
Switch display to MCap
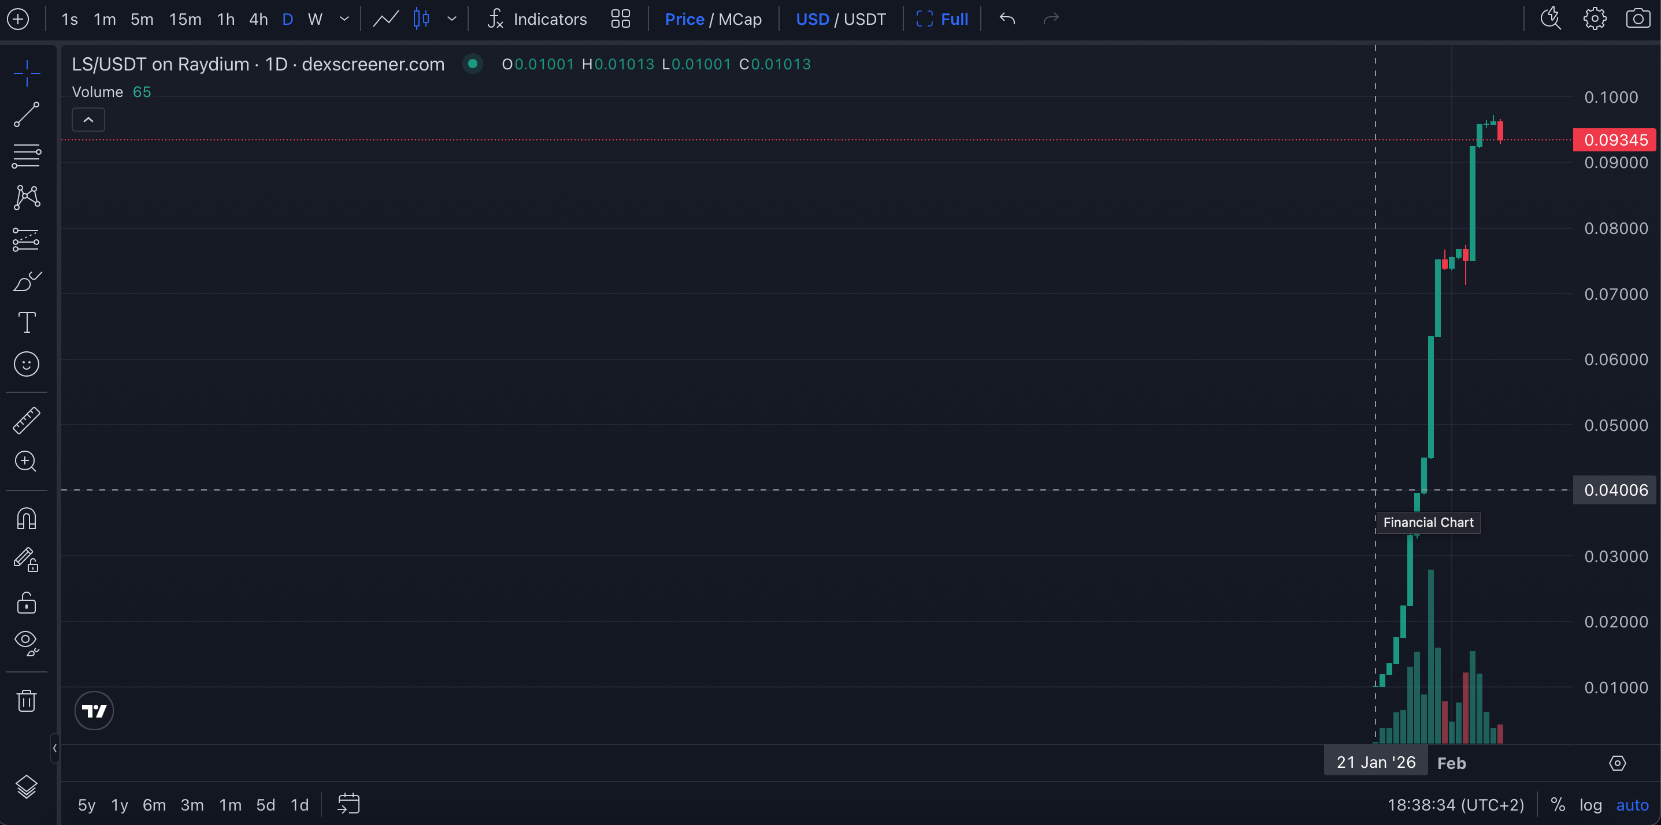(x=740, y=19)
